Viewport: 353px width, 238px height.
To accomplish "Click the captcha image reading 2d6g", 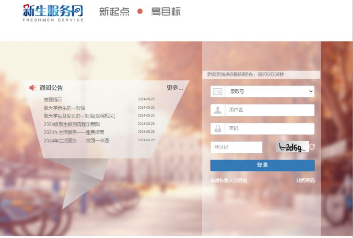I will click(x=293, y=147).
